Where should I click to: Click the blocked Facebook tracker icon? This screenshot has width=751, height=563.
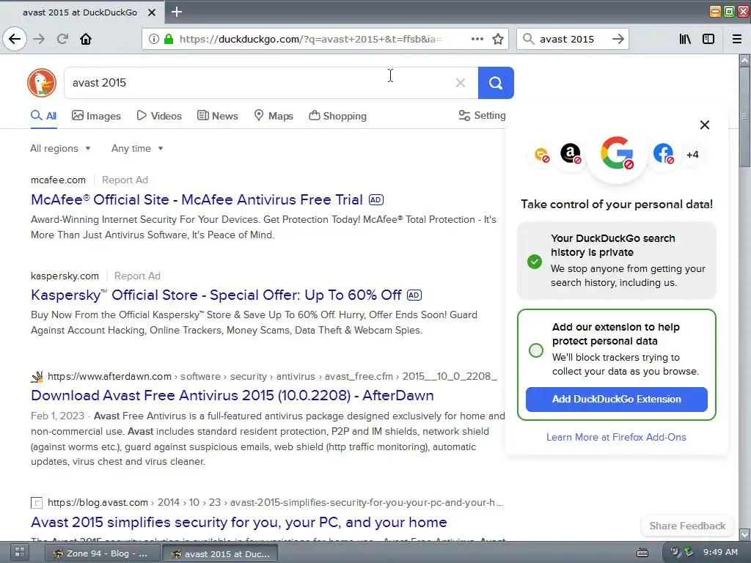point(663,154)
